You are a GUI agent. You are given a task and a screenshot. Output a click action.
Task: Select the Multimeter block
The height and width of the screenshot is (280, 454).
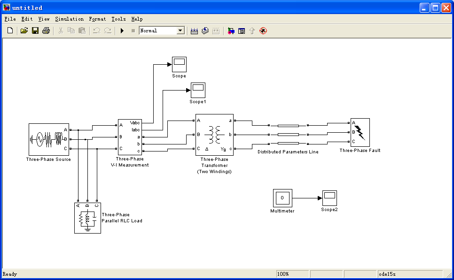pyautogui.click(x=282, y=198)
